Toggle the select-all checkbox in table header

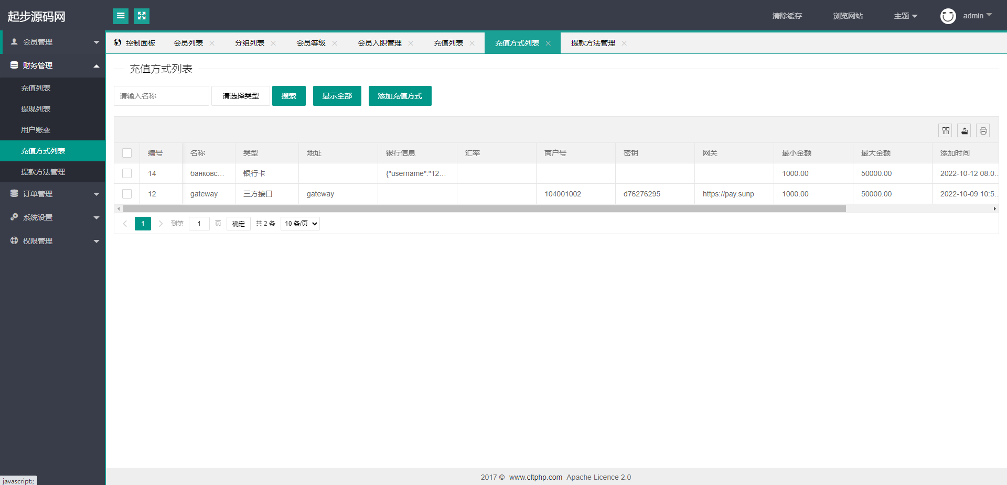point(127,153)
